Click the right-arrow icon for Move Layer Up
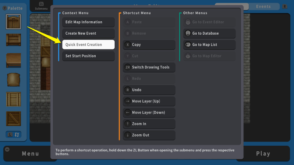Viewport: 294px width, 165px height. (128, 101)
